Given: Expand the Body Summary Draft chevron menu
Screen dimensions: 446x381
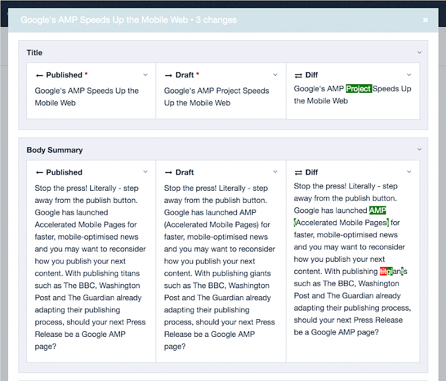Looking at the screenshot, I should point(275,172).
